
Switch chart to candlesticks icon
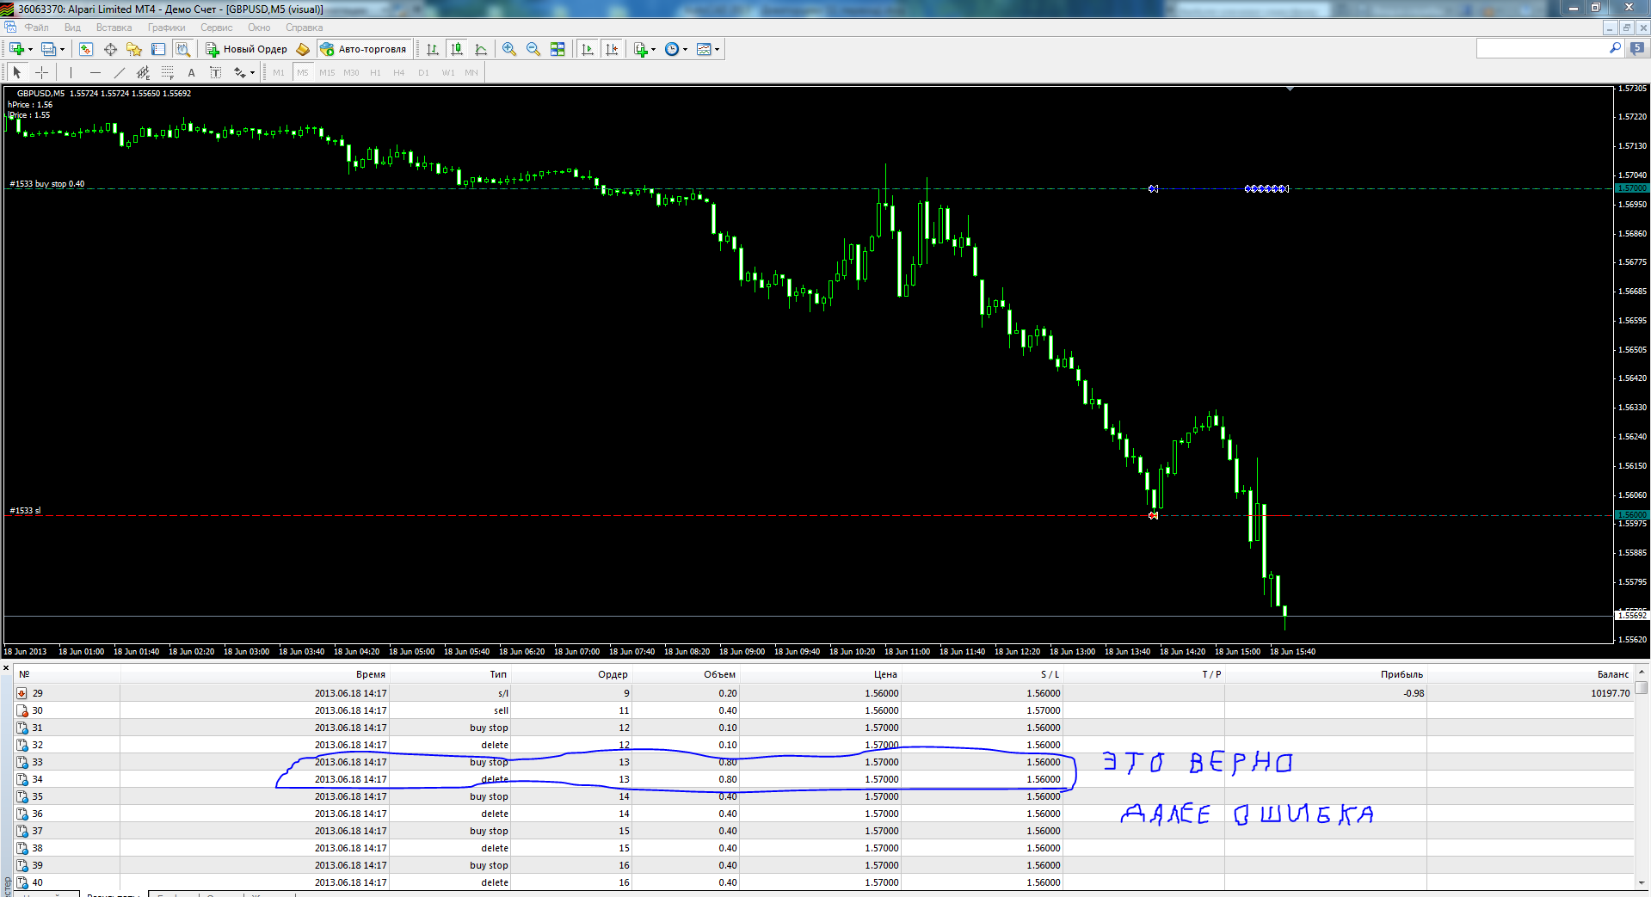click(457, 49)
